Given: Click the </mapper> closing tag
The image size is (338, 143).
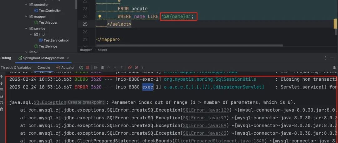Looking at the screenshot, I should pyautogui.click(x=108, y=40).
